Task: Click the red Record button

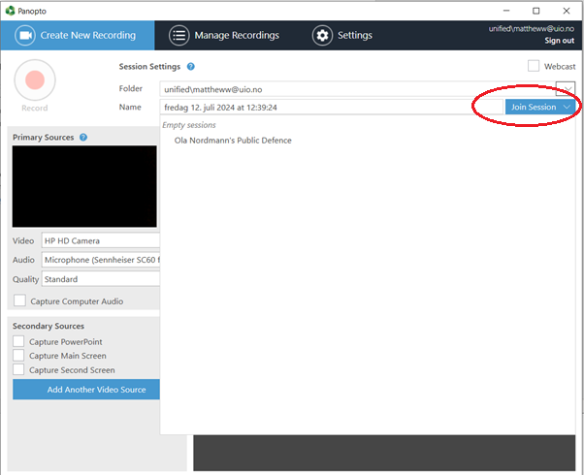Action: click(x=35, y=79)
